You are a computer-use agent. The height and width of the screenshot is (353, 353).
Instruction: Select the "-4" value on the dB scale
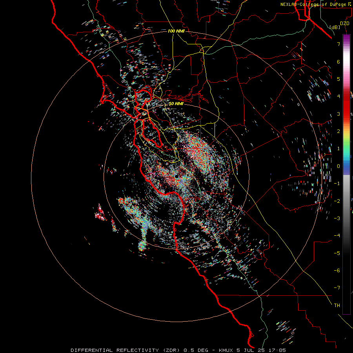(337, 236)
